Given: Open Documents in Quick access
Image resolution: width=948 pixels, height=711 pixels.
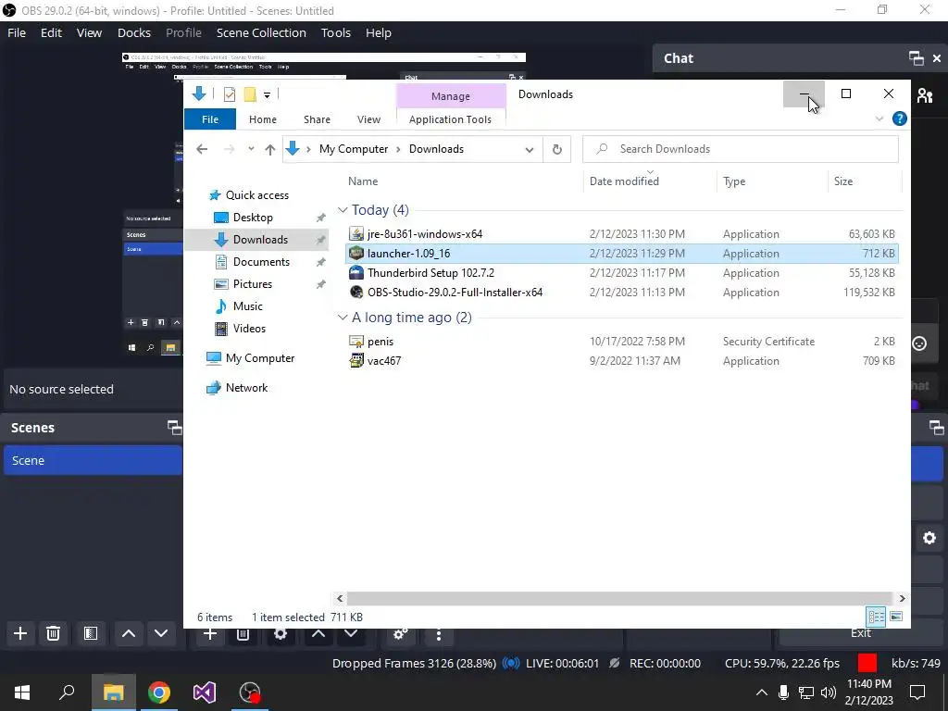Looking at the screenshot, I should [261, 262].
